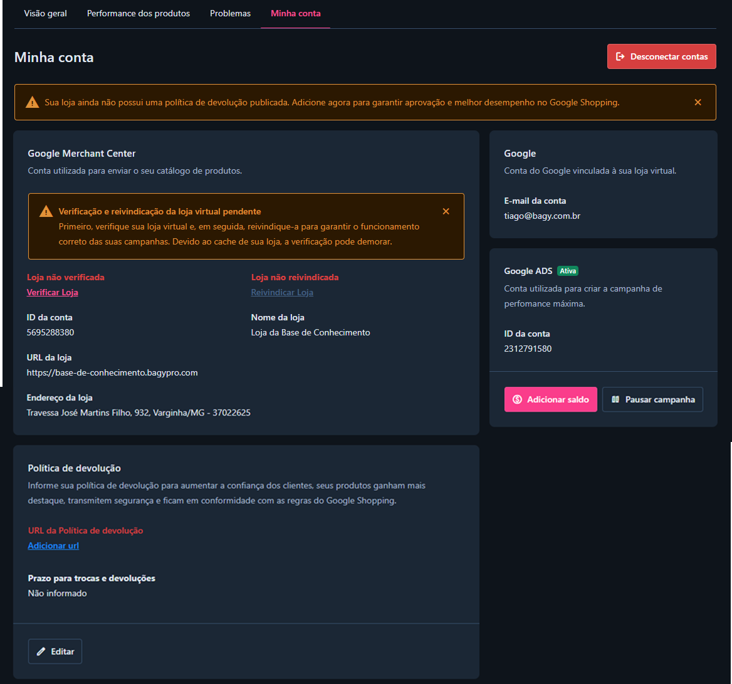732x684 pixels.
Task: Switch to Performance dos produtos tab
Action: coord(138,14)
